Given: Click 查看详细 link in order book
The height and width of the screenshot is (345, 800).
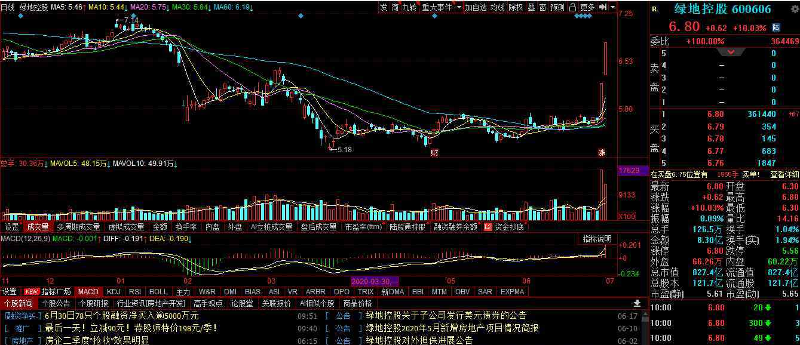Looking at the screenshot, I should (x=784, y=174).
